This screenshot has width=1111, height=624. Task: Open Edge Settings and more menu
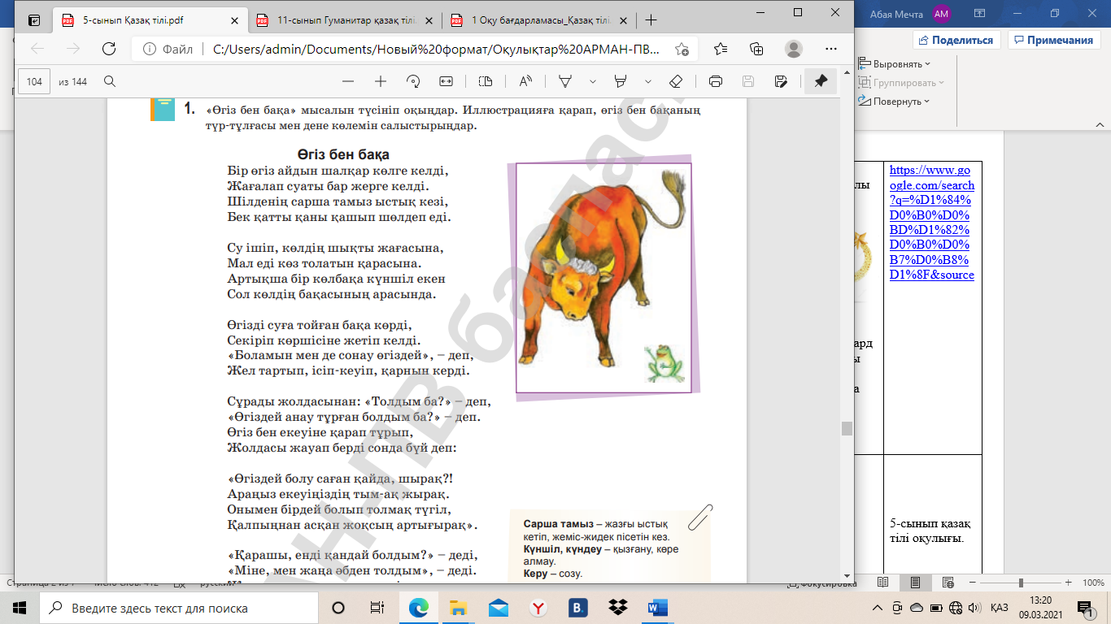pyautogui.click(x=831, y=49)
